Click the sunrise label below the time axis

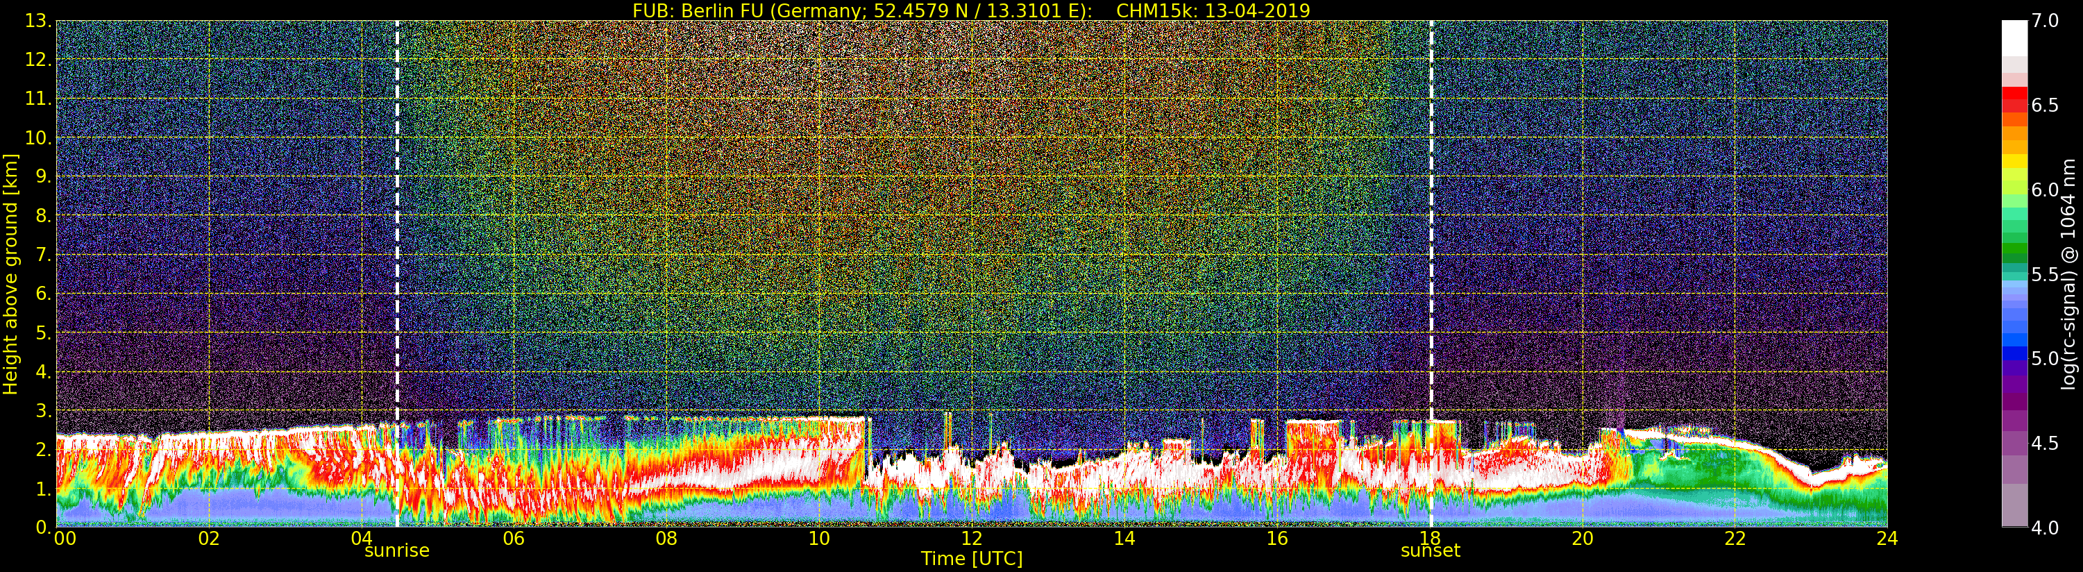coord(396,551)
